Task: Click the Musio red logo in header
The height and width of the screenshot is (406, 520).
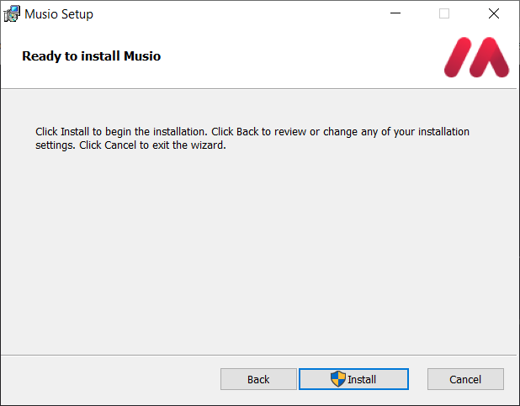Action: pos(476,57)
